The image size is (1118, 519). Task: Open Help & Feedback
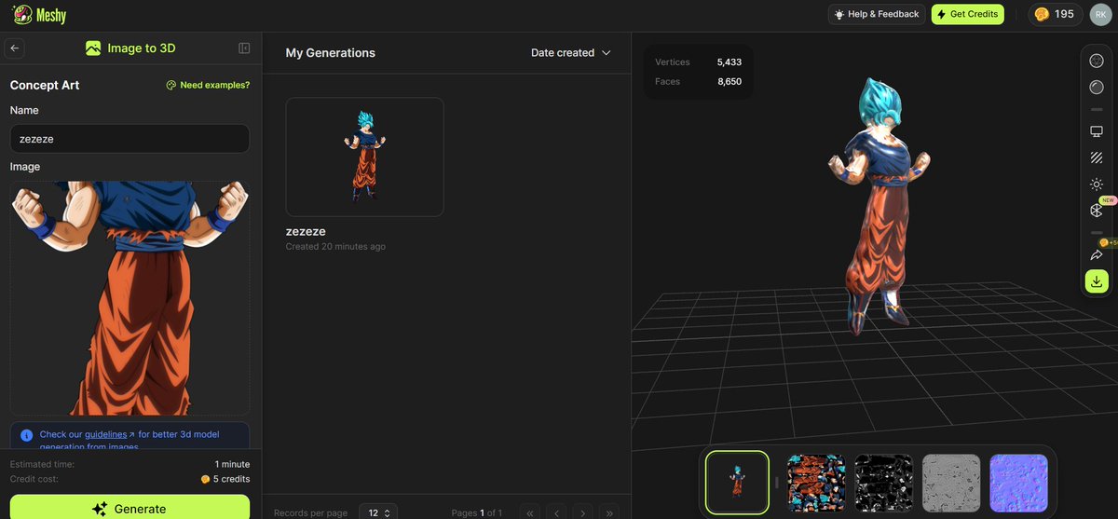[x=877, y=14]
